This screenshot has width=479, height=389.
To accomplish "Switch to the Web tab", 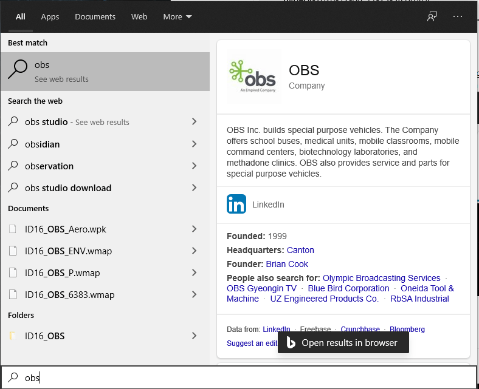I will click(139, 17).
